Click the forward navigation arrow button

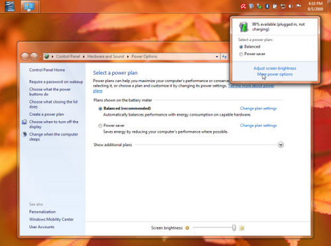coord(34,57)
